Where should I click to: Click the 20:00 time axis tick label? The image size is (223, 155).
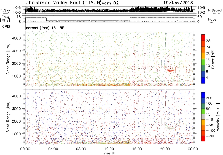pyautogui.click(x=165, y=149)
